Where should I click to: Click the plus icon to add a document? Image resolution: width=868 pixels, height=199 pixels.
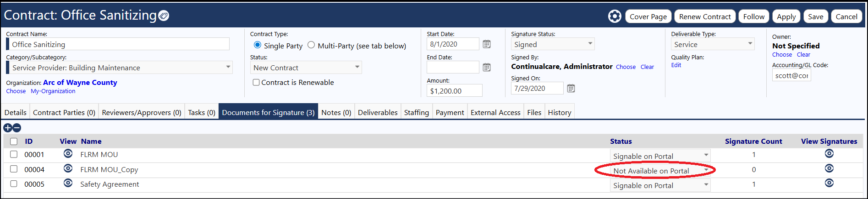[8, 128]
